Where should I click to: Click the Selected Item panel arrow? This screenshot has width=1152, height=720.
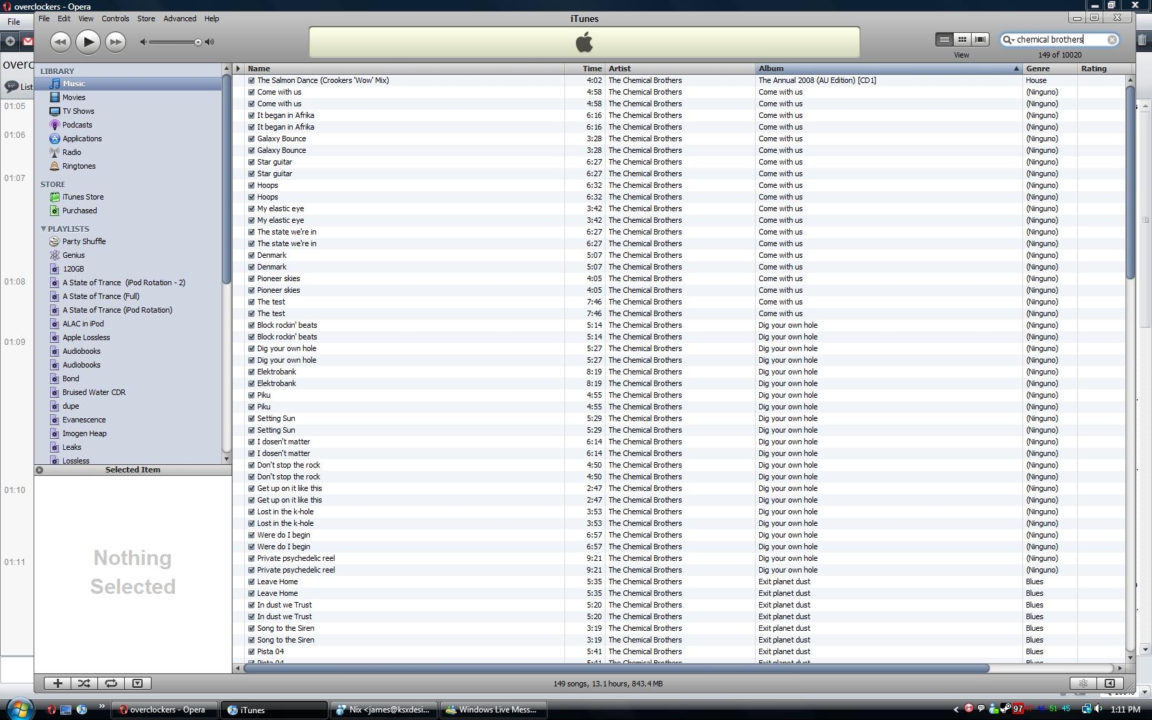pyautogui.click(x=40, y=470)
